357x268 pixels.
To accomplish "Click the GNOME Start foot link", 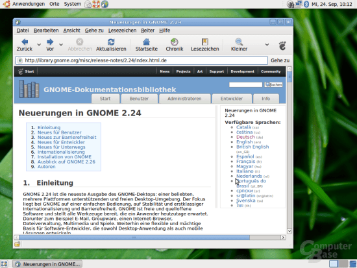I will [26, 71].
